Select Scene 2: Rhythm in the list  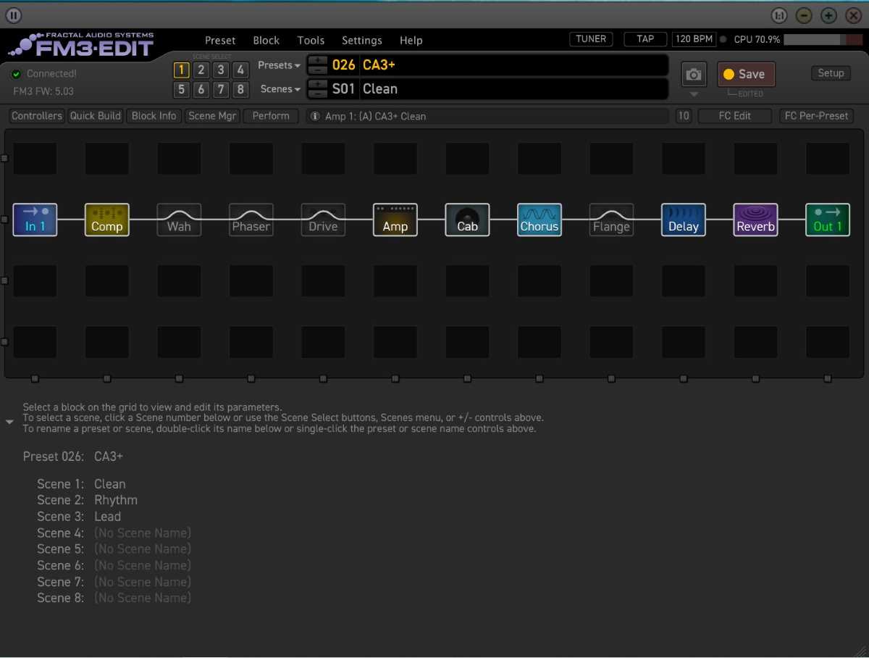(x=87, y=500)
